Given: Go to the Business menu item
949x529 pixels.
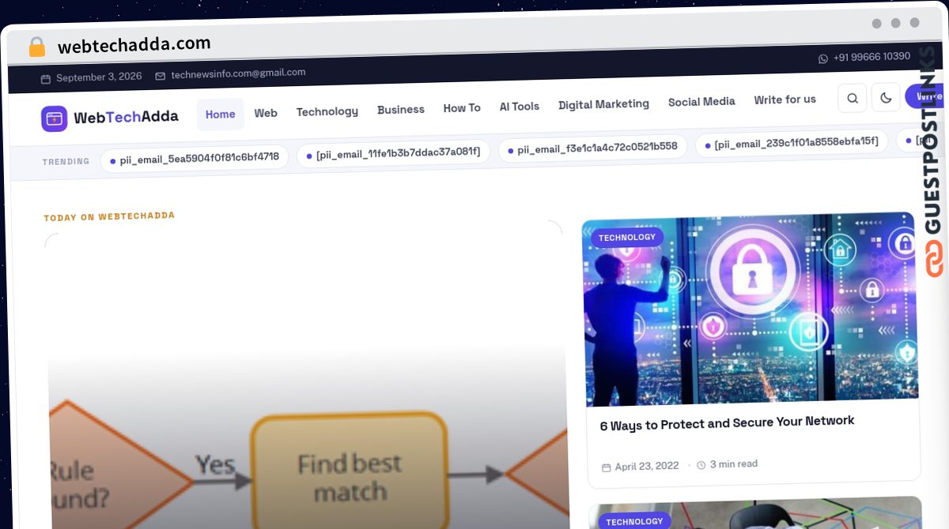Looking at the screenshot, I should (x=401, y=110).
